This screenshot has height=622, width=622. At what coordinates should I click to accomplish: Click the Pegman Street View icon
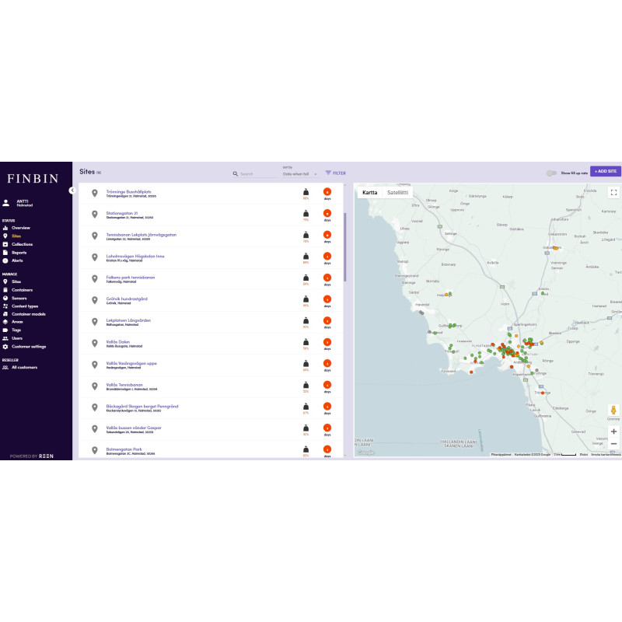pyautogui.click(x=613, y=411)
